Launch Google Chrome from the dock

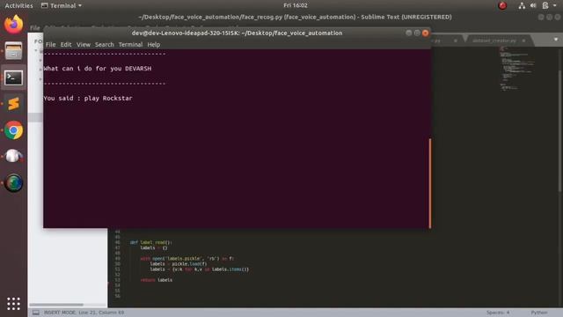14,130
